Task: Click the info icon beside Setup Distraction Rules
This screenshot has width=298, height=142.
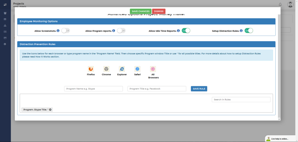Action: [x=241, y=30]
